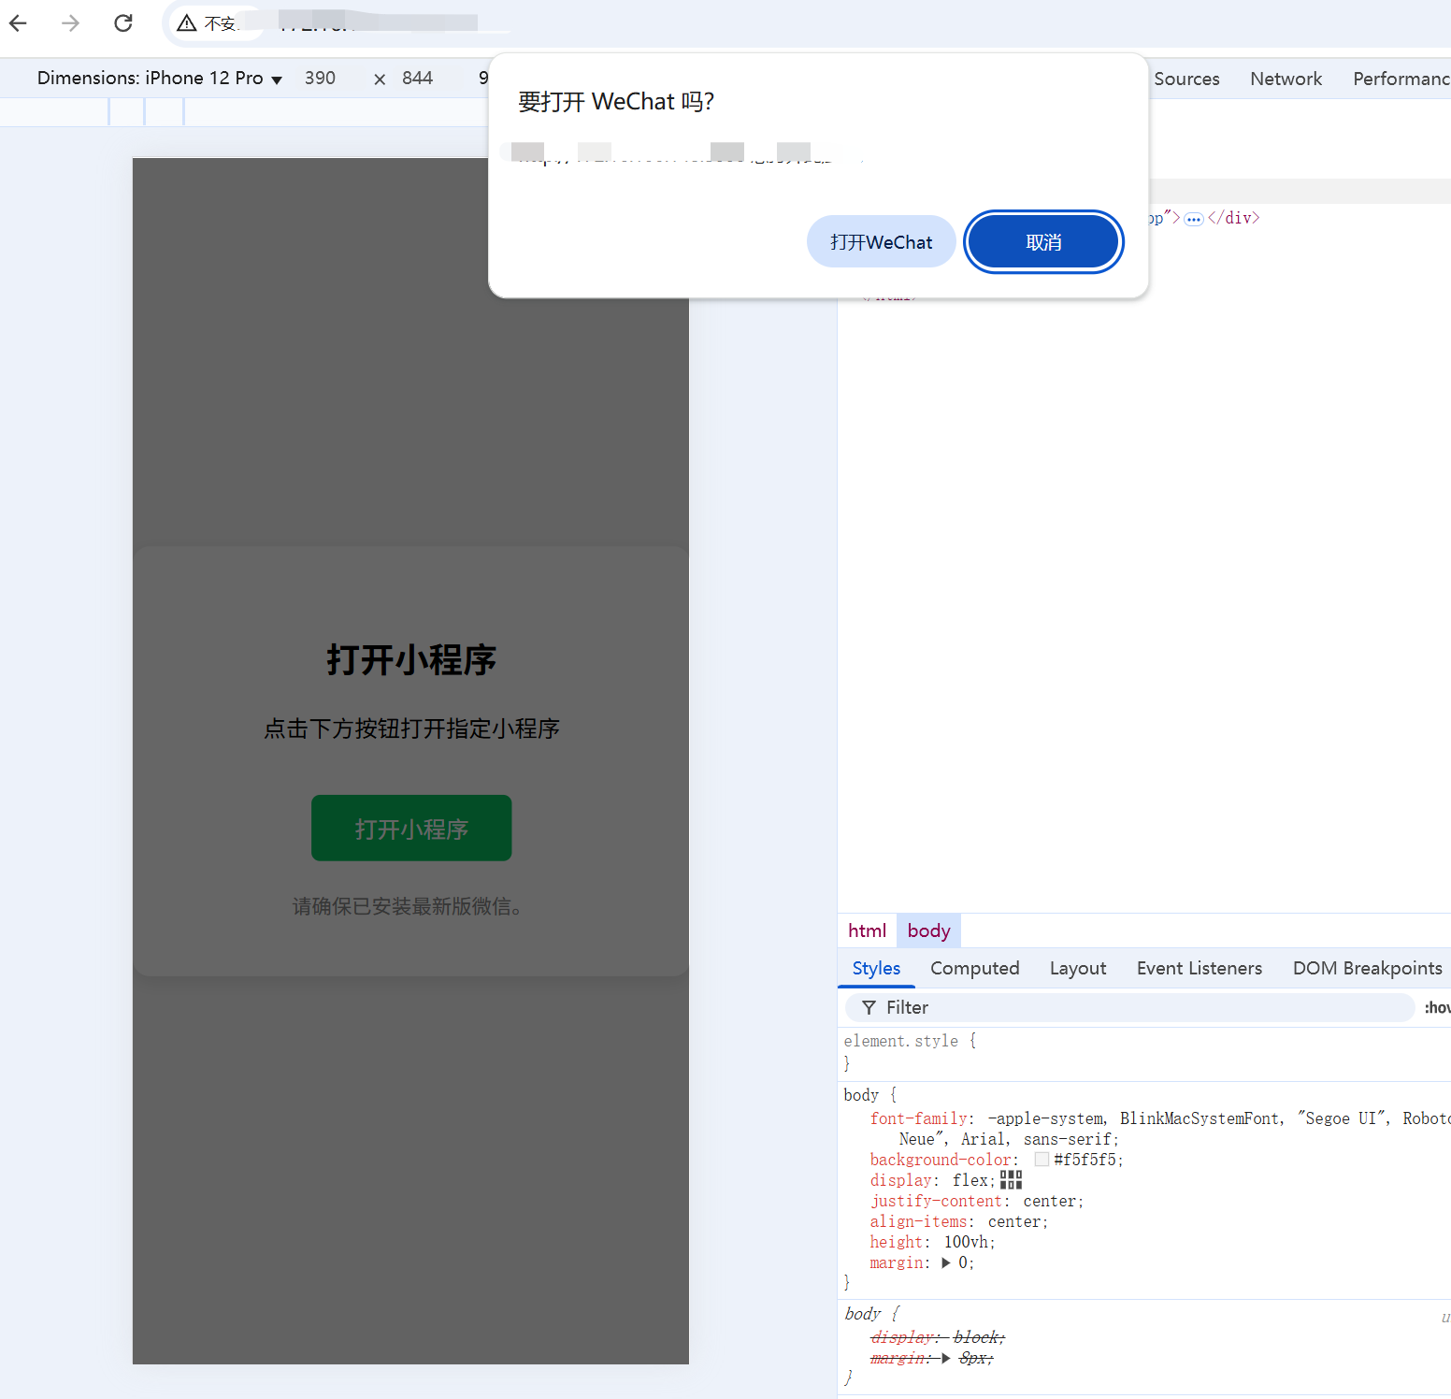The width and height of the screenshot is (1451, 1399).
Task: Click the funnel filter icon in Styles
Action: pyautogui.click(x=869, y=1007)
